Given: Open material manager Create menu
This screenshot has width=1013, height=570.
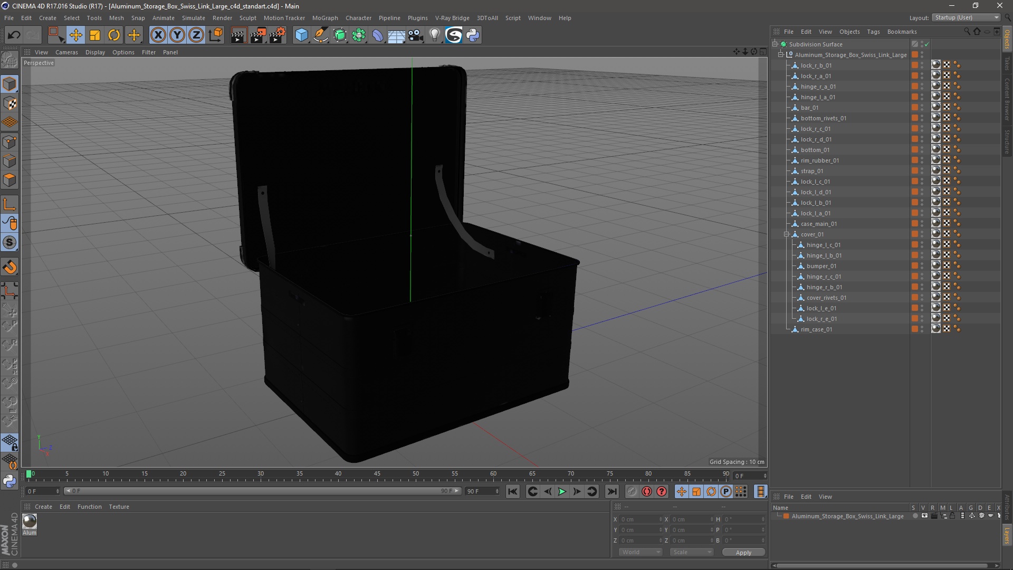Looking at the screenshot, I should click(43, 507).
